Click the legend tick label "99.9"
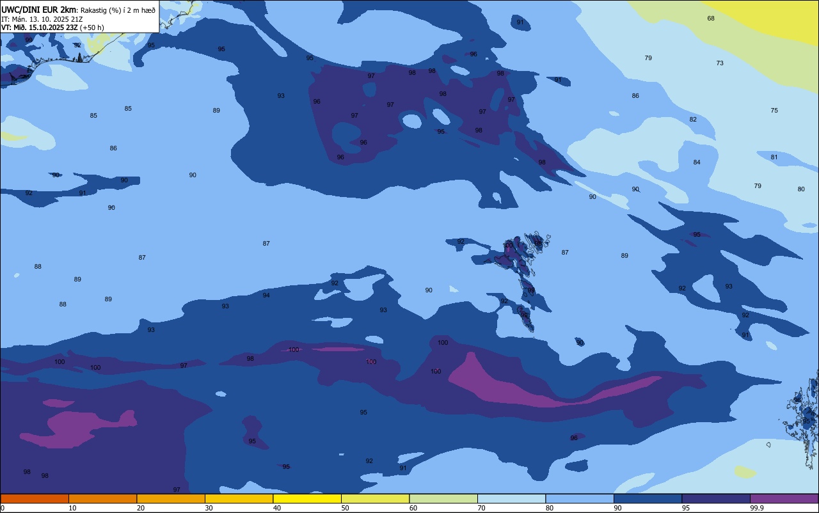 click(757, 508)
